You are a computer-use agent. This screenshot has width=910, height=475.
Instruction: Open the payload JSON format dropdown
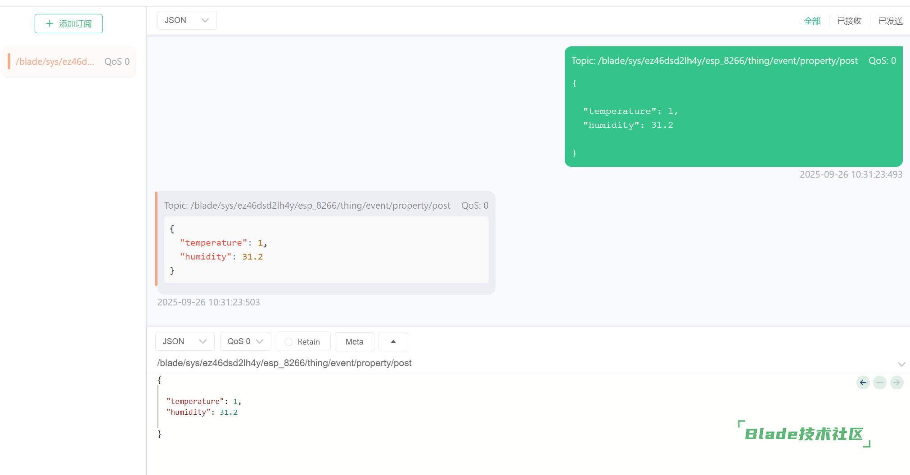[x=185, y=341]
